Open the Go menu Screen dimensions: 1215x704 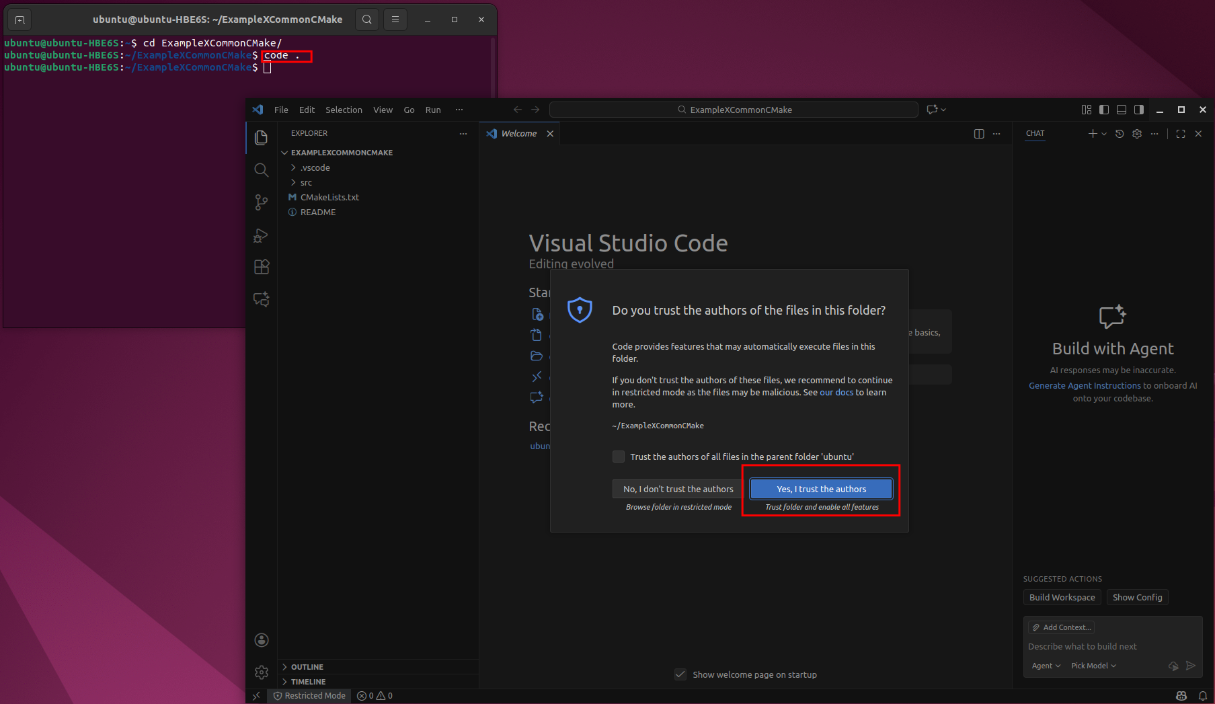[x=409, y=110]
